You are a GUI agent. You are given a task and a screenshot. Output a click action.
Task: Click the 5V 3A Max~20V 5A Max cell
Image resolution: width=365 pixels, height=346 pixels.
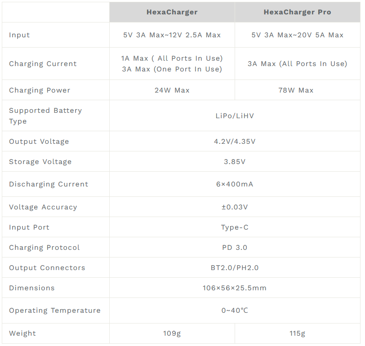(297, 35)
